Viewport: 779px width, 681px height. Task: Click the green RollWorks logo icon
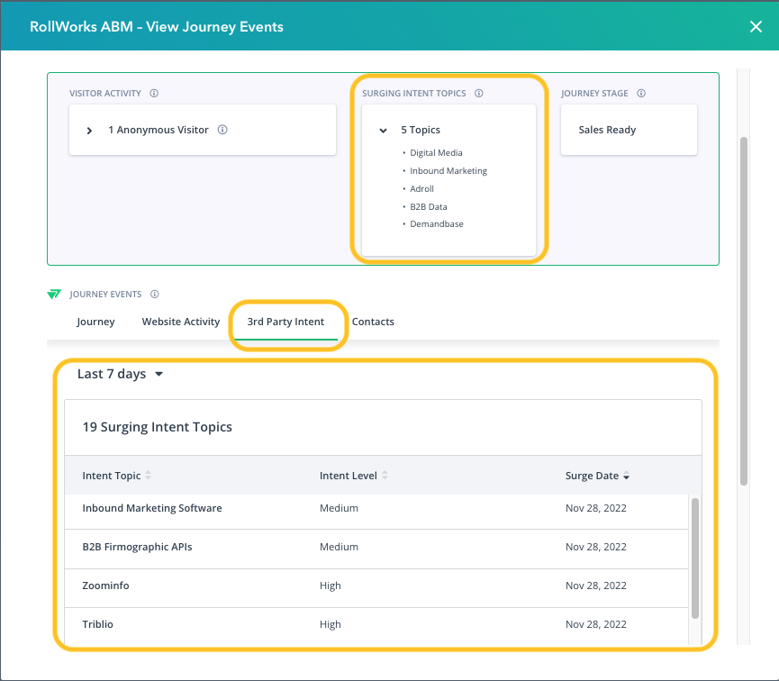pos(54,295)
